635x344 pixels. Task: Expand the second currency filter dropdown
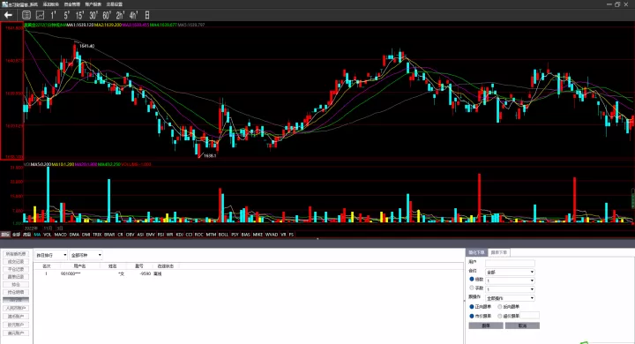86,255
